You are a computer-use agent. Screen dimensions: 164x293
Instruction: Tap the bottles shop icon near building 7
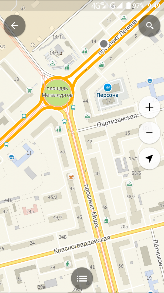[x=101, y=65]
